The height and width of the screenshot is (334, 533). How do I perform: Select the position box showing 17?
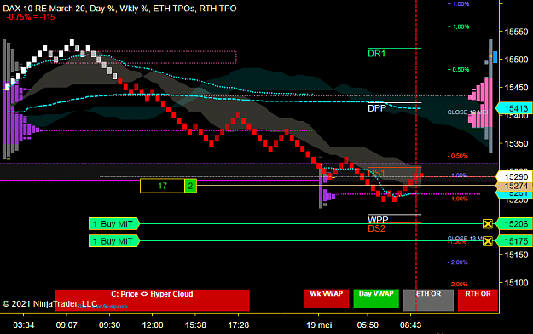(x=163, y=186)
